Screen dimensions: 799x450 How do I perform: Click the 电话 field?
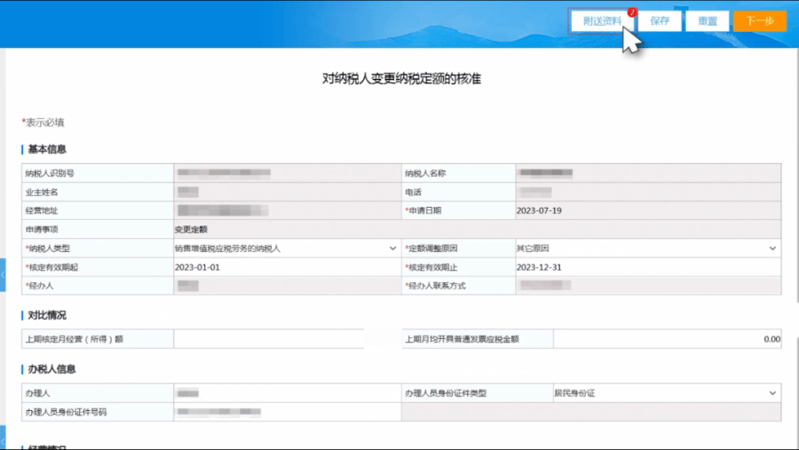(x=647, y=192)
